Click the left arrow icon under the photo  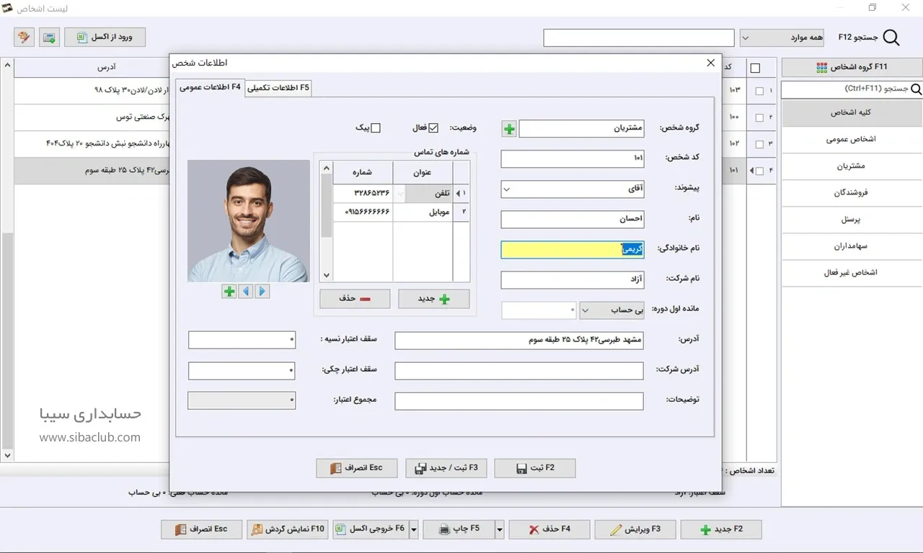[246, 292]
